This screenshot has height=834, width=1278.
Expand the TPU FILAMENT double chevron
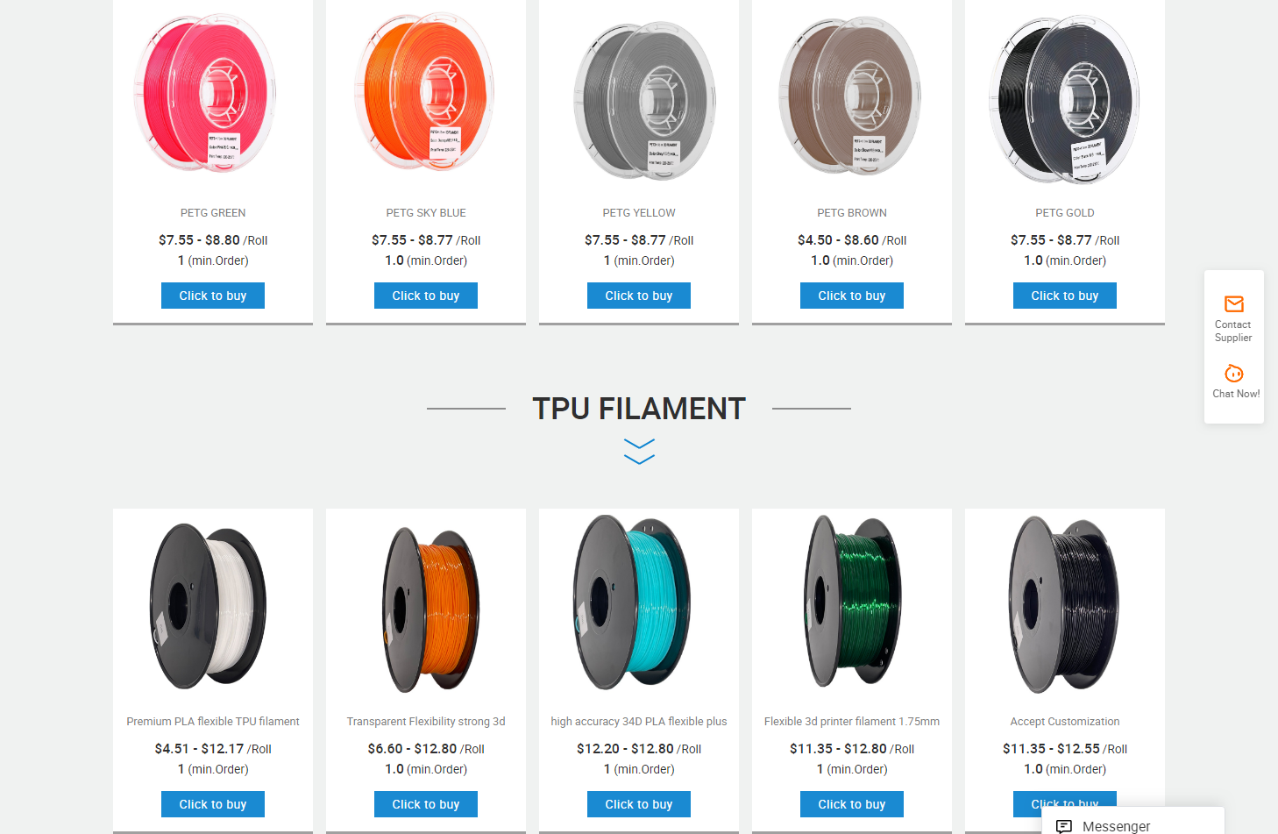coord(639,451)
